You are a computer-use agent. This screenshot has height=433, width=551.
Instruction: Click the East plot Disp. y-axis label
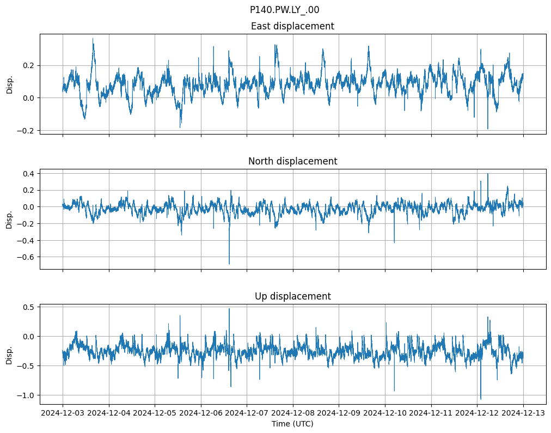click(x=9, y=84)
